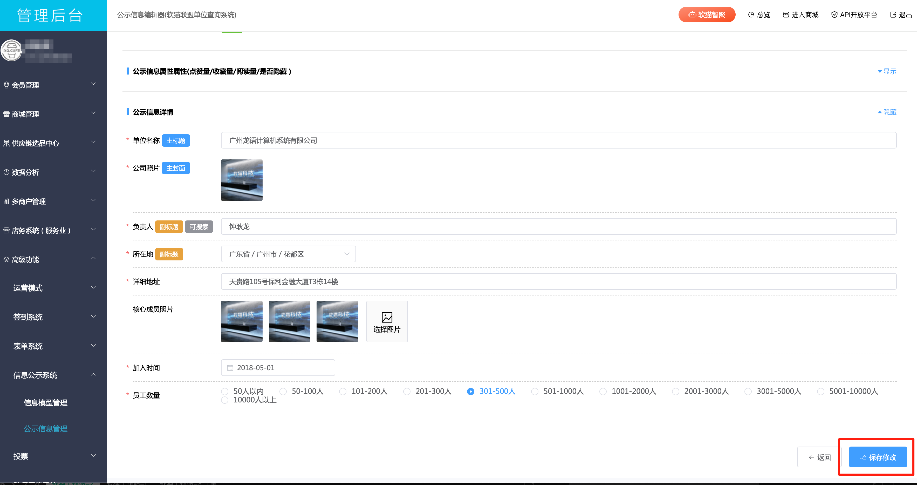Viewport: 917px width, 485px height.
Task: Open 总览 overview icon in header
Action: (751, 15)
